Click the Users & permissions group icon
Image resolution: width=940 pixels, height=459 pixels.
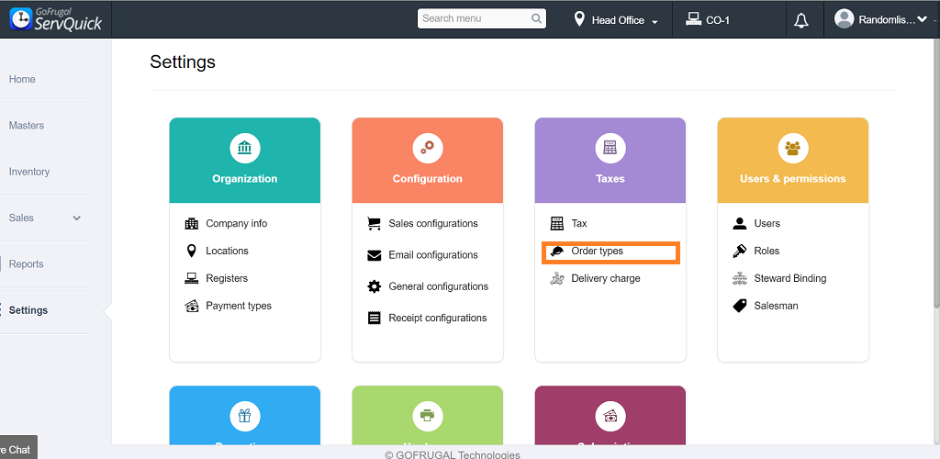pos(793,147)
